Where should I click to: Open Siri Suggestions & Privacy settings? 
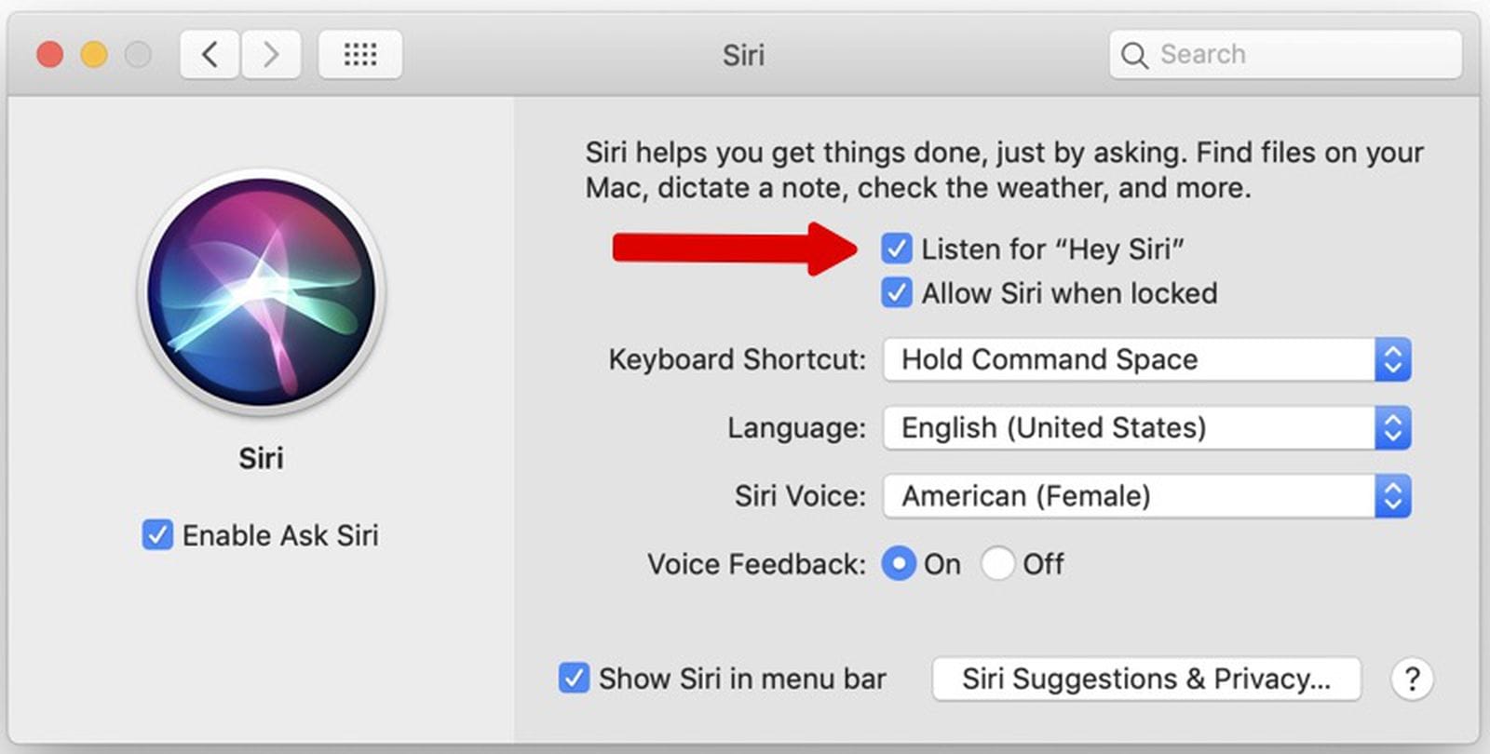pos(1146,679)
